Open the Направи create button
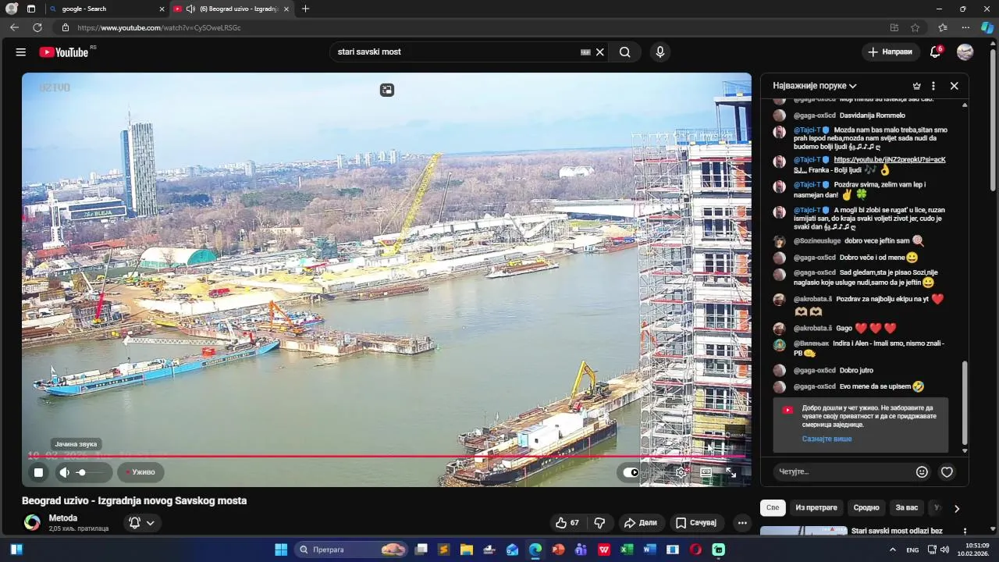The image size is (999, 562). (x=890, y=52)
